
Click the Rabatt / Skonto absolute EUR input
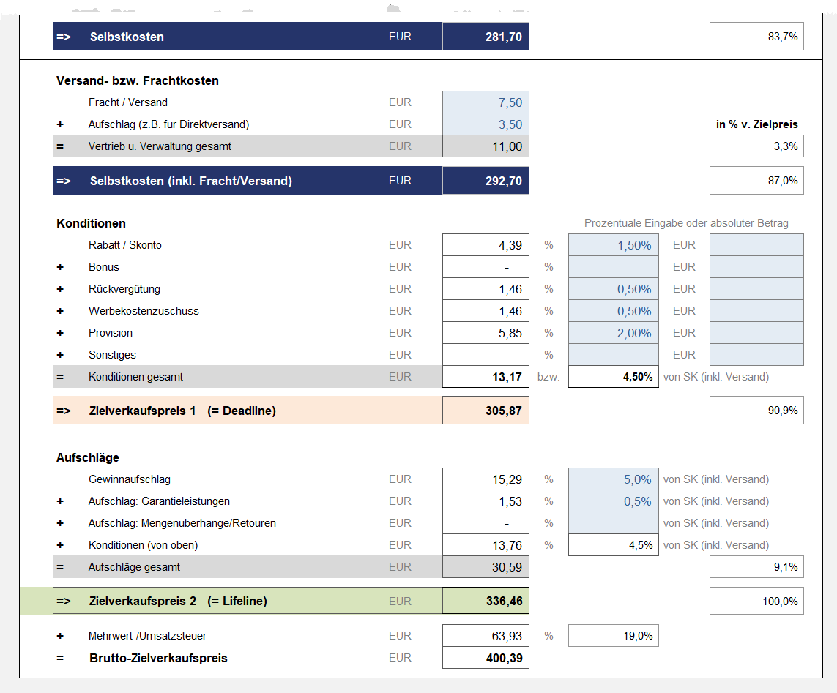[756, 245]
